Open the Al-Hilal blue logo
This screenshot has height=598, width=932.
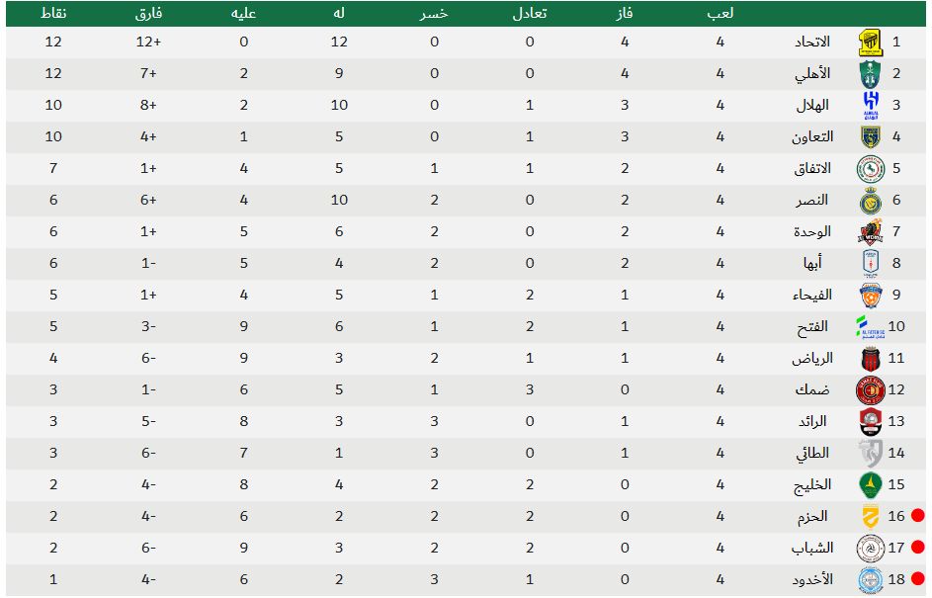(871, 106)
